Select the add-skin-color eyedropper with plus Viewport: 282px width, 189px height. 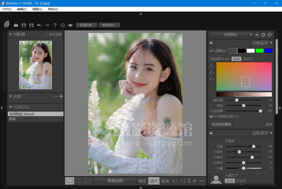click(x=212, y=72)
